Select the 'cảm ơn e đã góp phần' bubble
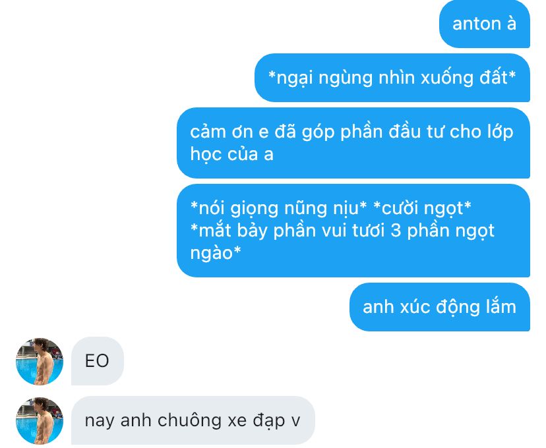Screen dimensions: 546x448 click(x=353, y=143)
